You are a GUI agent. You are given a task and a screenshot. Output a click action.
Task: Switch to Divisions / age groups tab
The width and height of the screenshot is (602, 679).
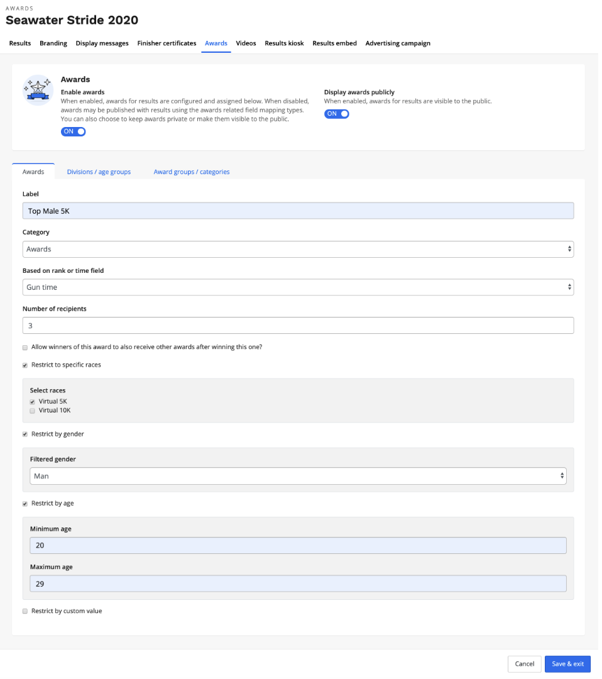click(99, 172)
